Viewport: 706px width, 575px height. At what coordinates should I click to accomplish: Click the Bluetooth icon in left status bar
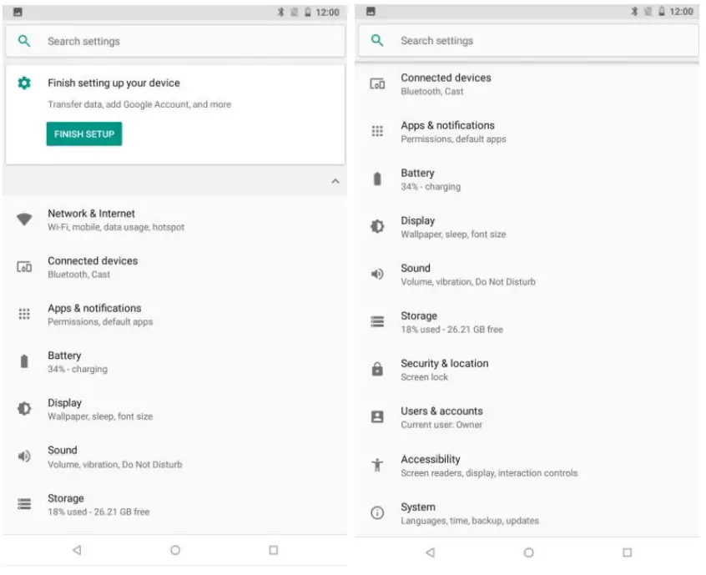(280, 13)
